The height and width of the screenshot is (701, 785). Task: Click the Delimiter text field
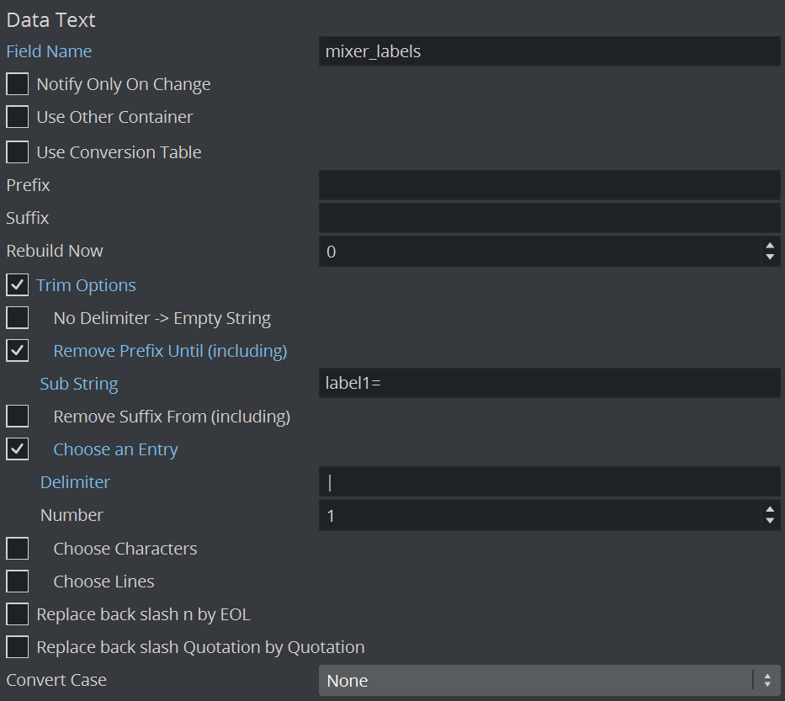(x=549, y=482)
